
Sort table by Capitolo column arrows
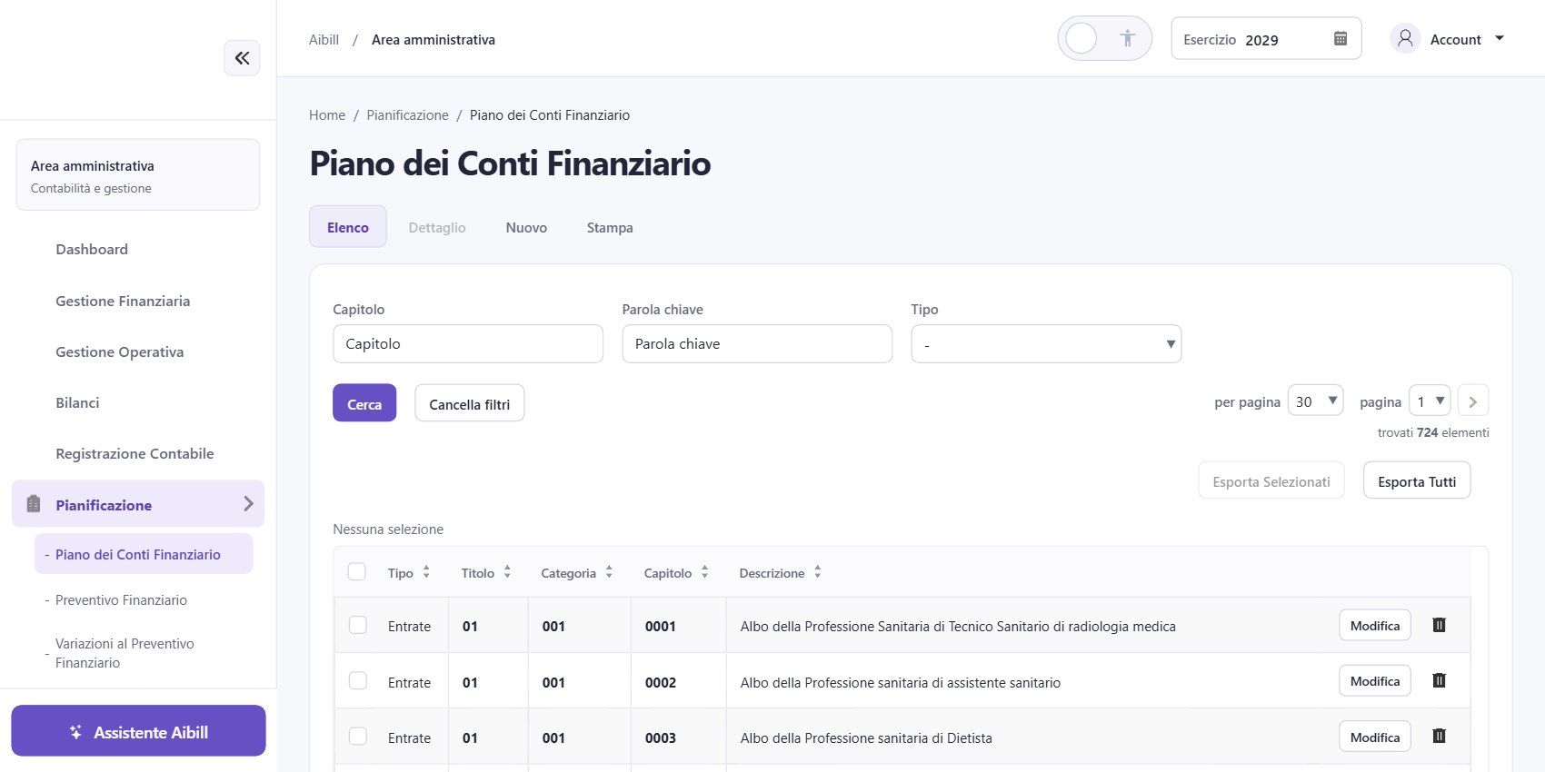704,572
